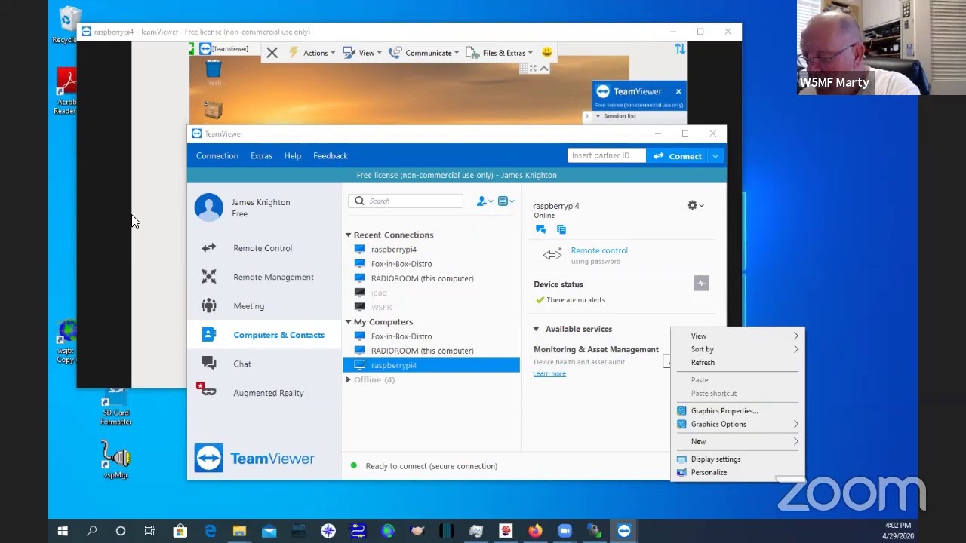Open the Extras menu

[x=261, y=156]
